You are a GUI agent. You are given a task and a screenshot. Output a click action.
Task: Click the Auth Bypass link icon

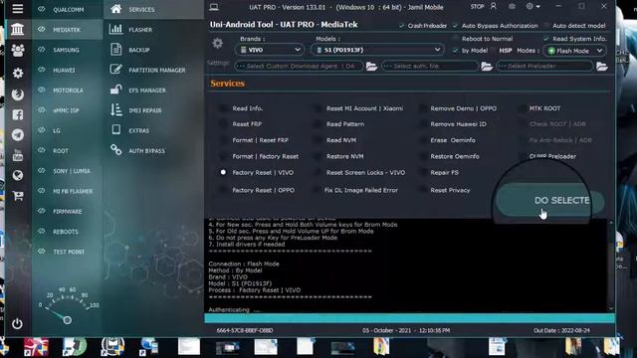(115, 150)
